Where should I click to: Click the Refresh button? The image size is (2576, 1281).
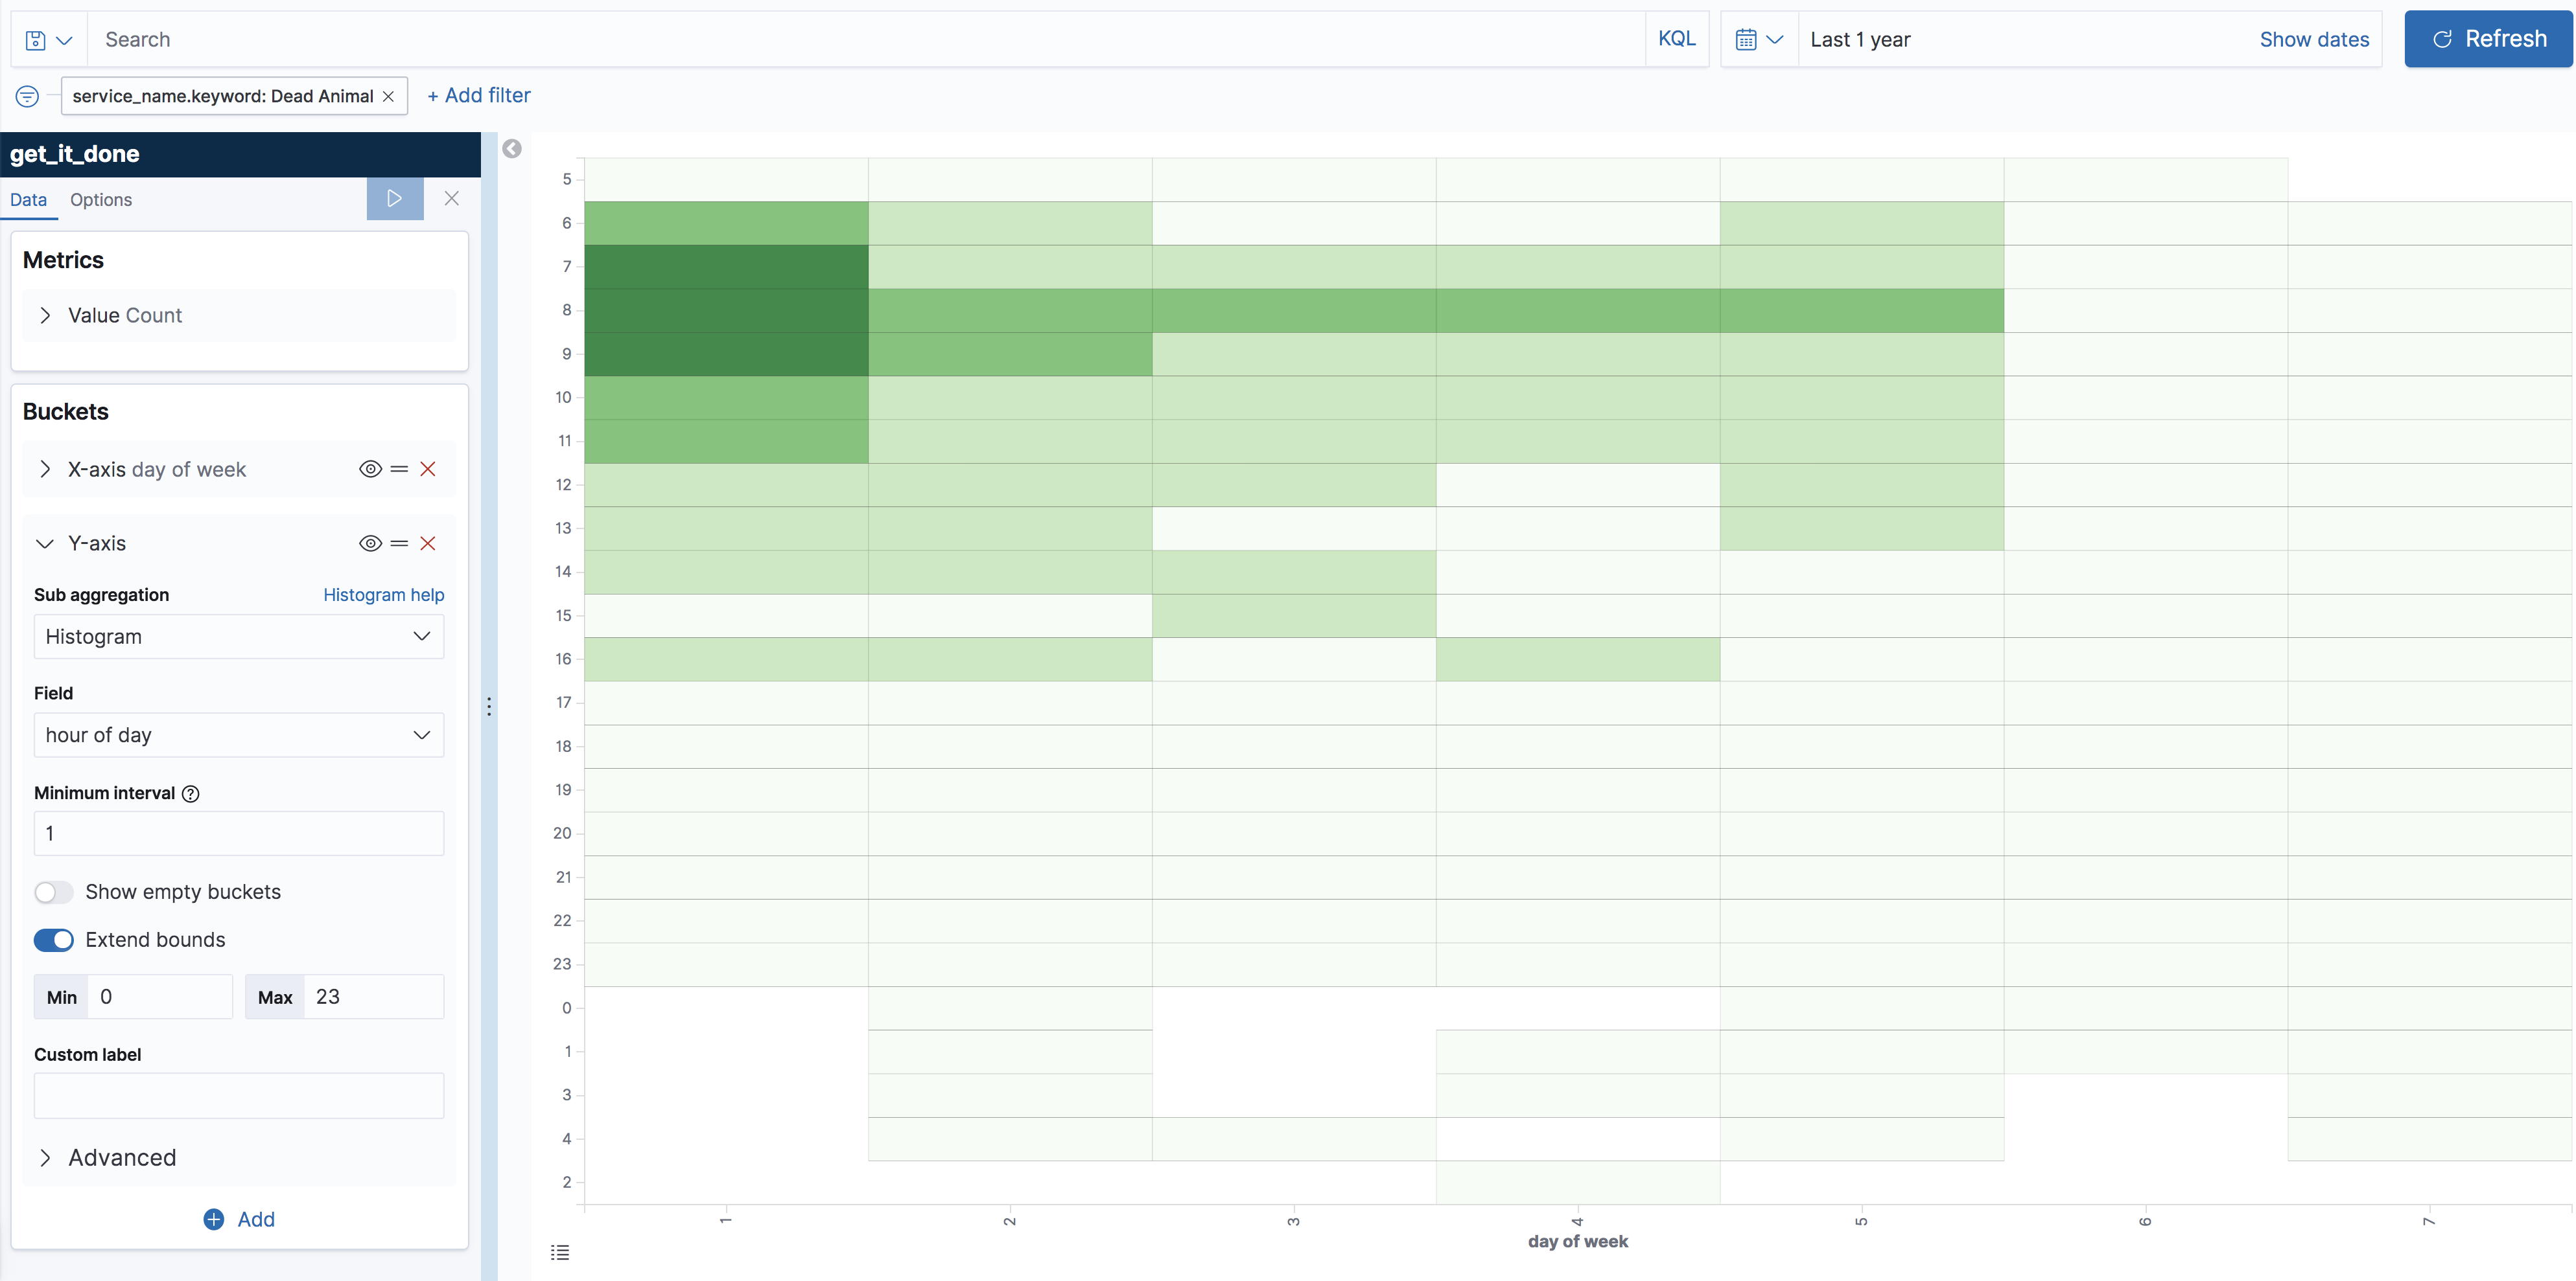coord(2488,38)
